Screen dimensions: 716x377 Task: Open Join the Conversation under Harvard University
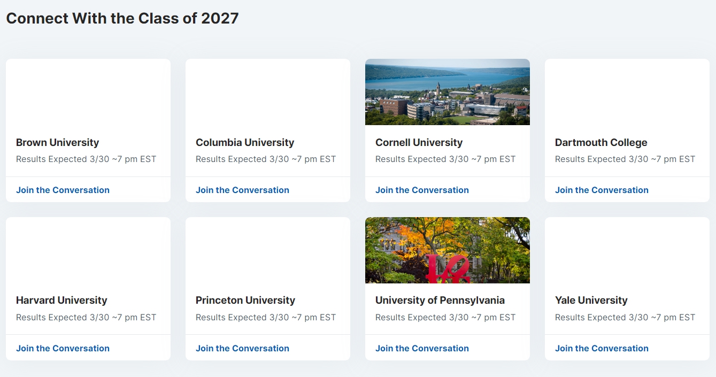click(63, 348)
